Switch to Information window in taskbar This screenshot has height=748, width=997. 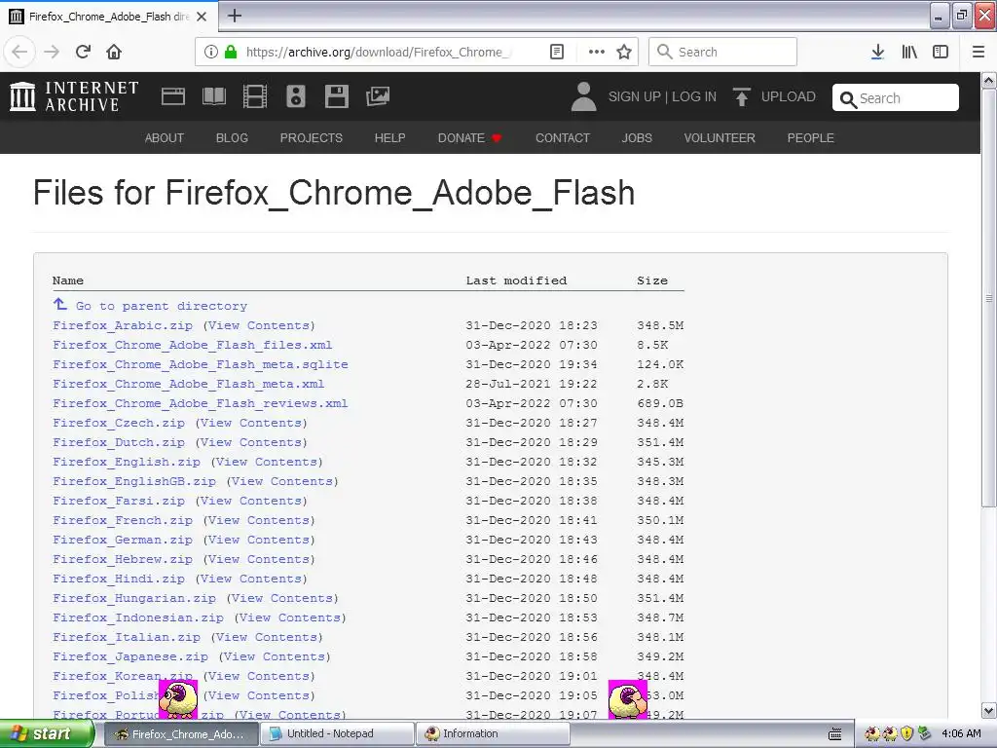494,734
